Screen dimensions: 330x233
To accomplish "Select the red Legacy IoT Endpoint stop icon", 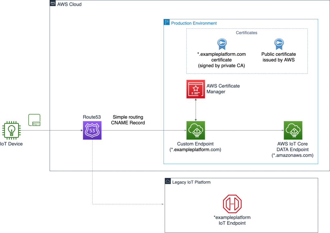I will click(232, 204).
